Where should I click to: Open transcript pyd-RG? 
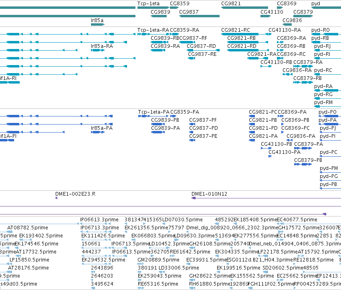323,94
